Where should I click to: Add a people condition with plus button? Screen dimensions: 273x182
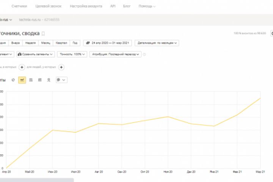[x=61, y=67]
